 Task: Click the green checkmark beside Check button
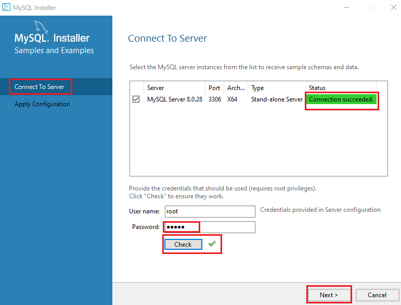[x=212, y=244]
